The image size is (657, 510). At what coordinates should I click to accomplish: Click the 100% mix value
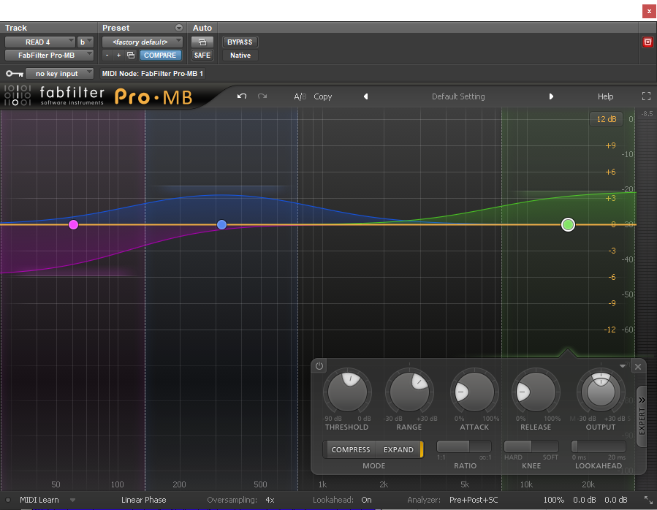(x=553, y=500)
